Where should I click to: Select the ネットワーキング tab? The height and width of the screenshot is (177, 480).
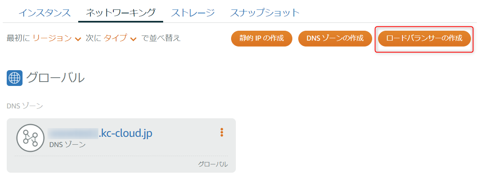[x=120, y=13]
